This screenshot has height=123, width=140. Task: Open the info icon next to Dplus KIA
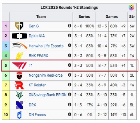click(69, 36)
